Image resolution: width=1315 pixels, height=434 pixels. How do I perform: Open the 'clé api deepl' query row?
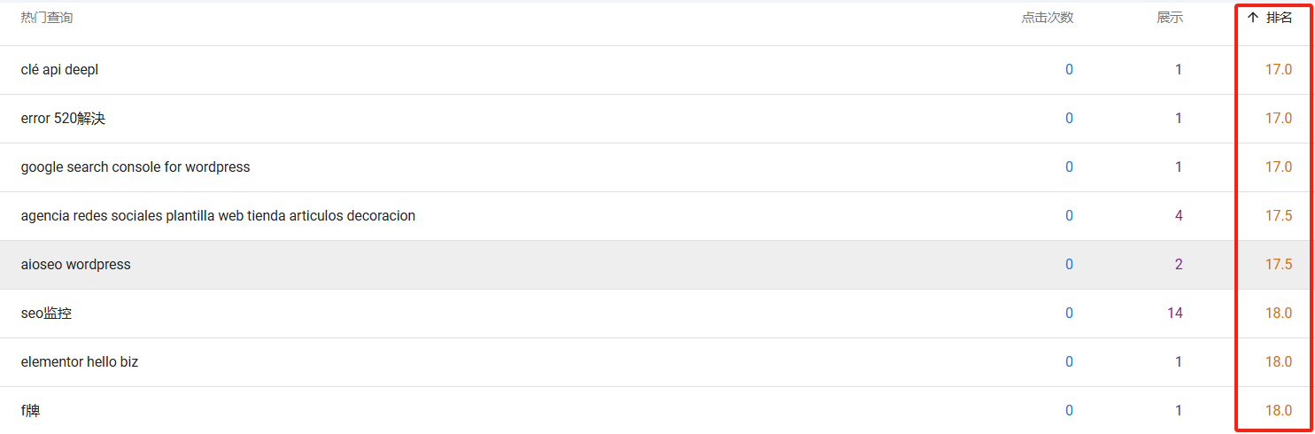coord(59,70)
